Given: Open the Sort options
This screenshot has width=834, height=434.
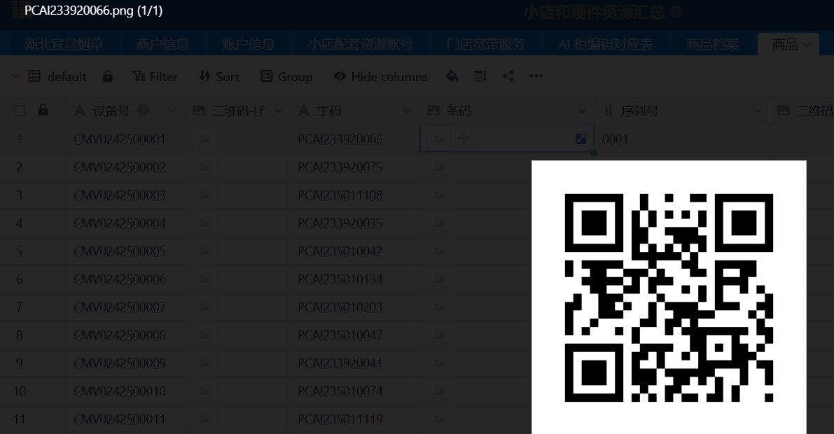Looking at the screenshot, I should tap(219, 76).
